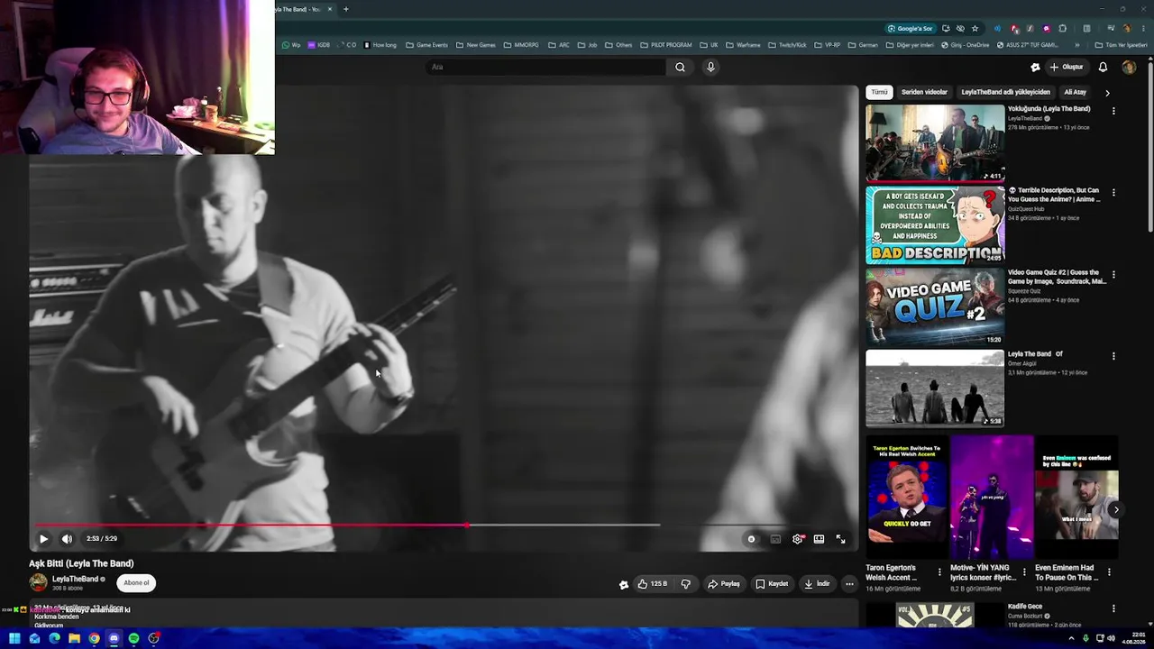The height and width of the screenshot is (649, 1154).
Task: Select the Seriden videolar chip
Action: coord(924,92)
